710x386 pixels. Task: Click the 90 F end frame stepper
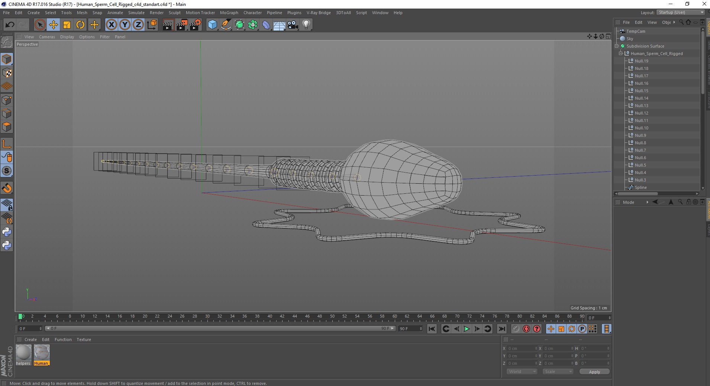tap(420, 329)
